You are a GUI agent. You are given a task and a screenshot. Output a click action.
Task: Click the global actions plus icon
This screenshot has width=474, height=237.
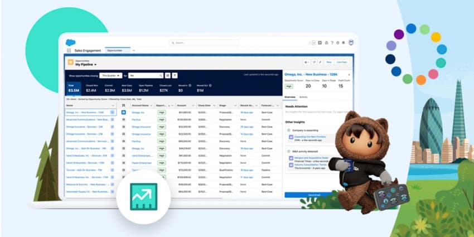[x=320, y=42]
